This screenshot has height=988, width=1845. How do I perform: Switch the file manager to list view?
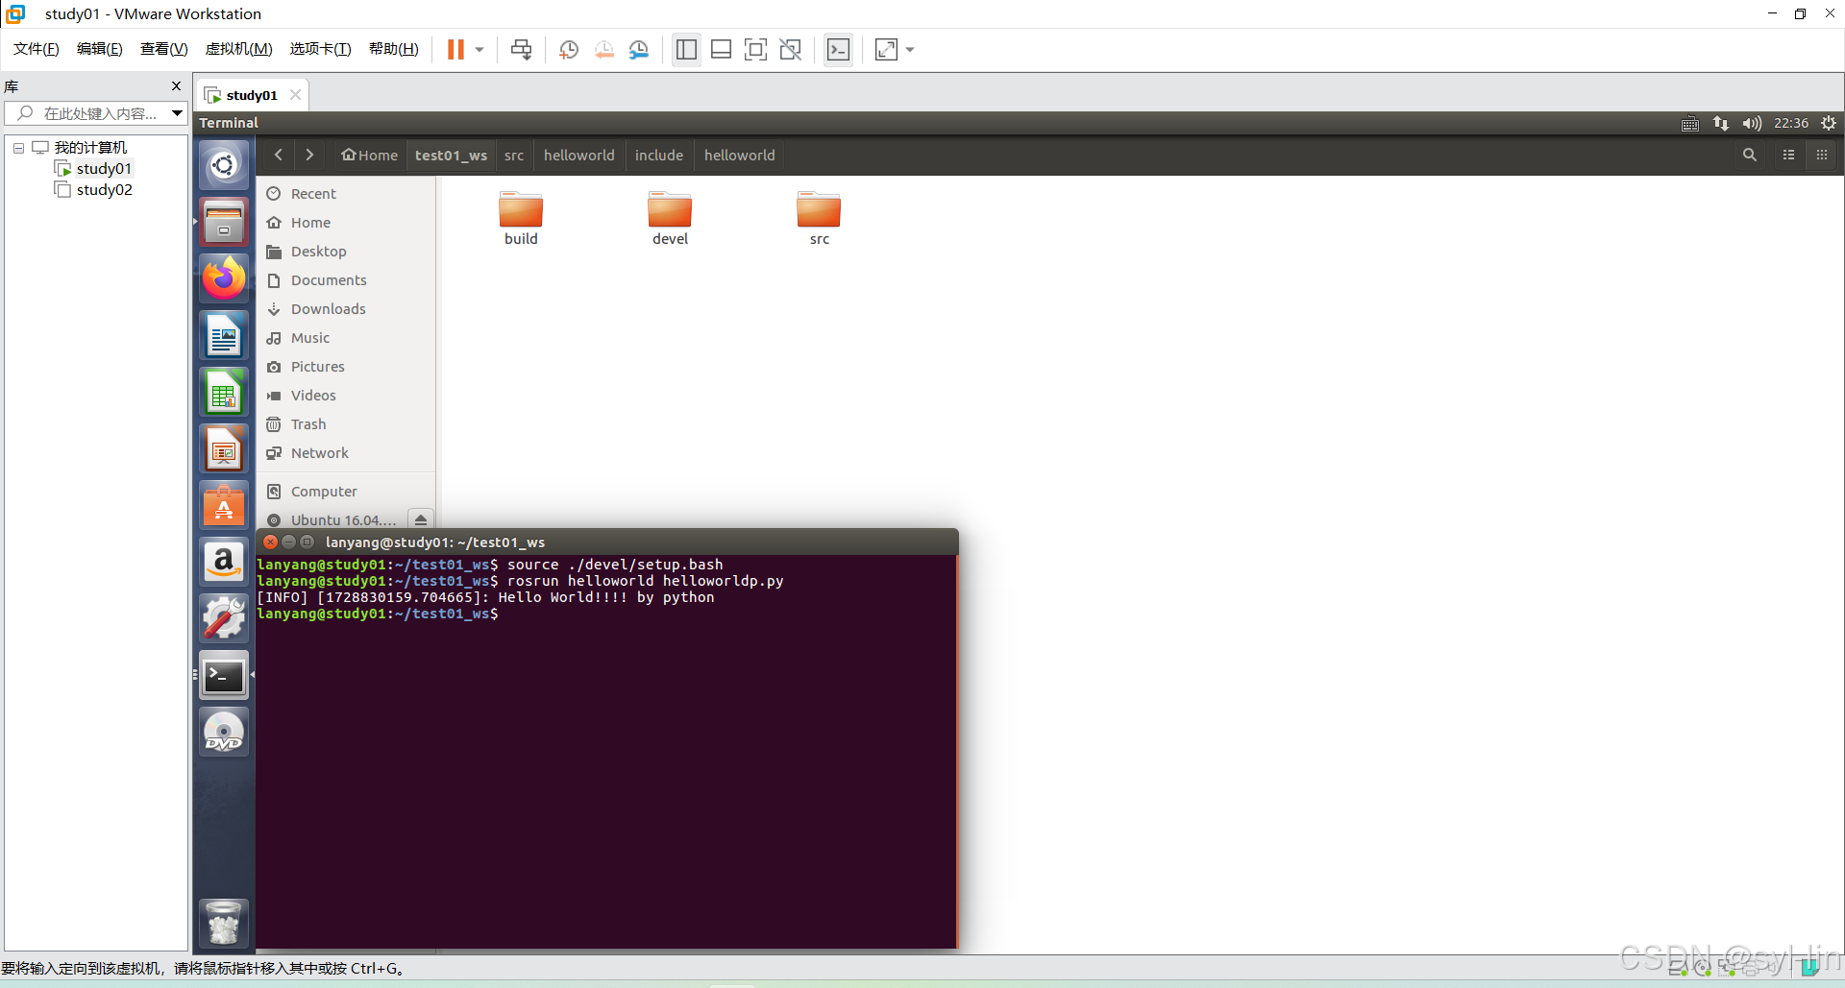tap(1788, 155)
